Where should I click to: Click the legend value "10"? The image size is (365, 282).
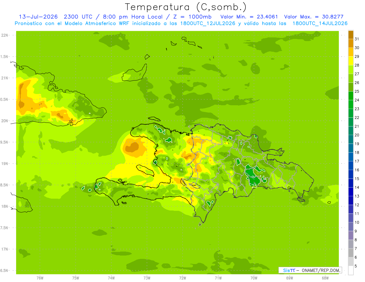357,222
